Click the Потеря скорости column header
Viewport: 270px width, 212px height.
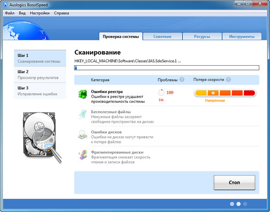(209, 80)
